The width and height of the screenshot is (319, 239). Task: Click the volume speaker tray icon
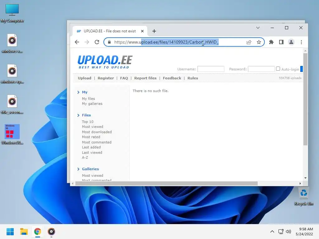coord(288,232)
